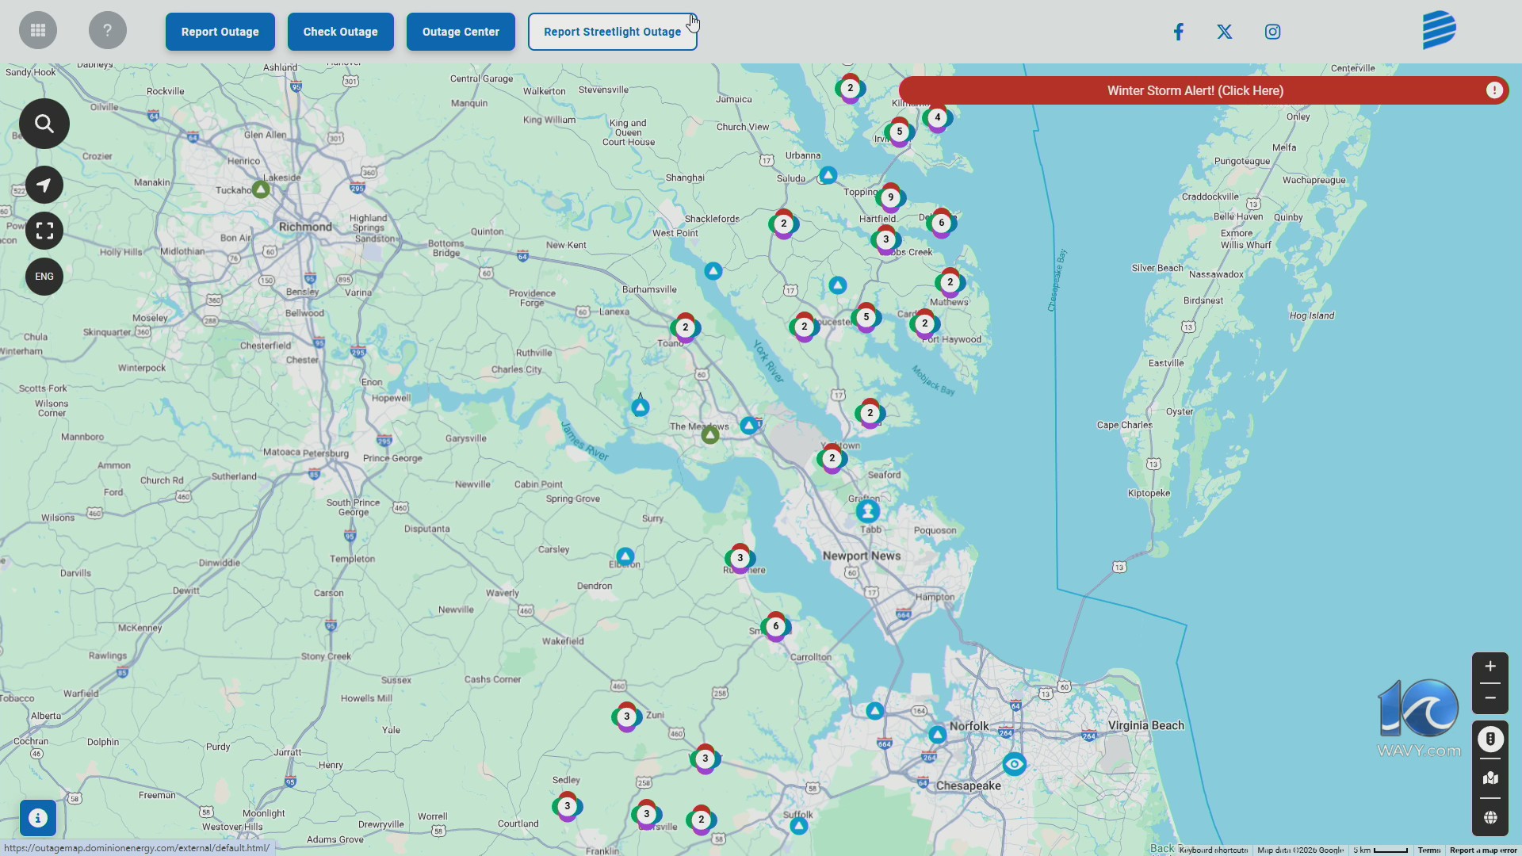Open the Winter Storm Alert banner
Viewport: 1522px width, 856px height.
pyautogui.click(x=1203, y=90)
